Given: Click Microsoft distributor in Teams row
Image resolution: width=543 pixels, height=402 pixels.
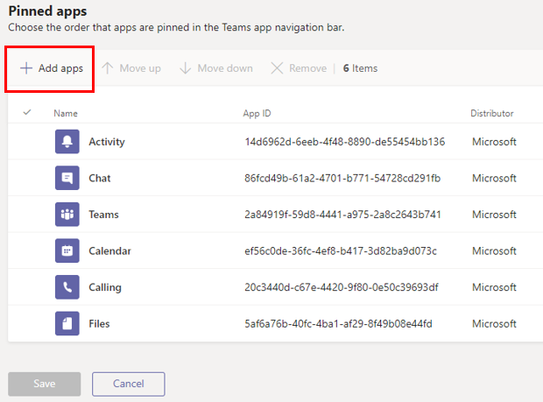Looking at the screenshot, I should (x=494, y=215).
